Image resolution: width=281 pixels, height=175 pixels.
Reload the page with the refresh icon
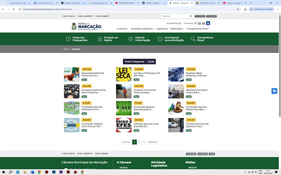pyautogui.click(x=14, y=9)
